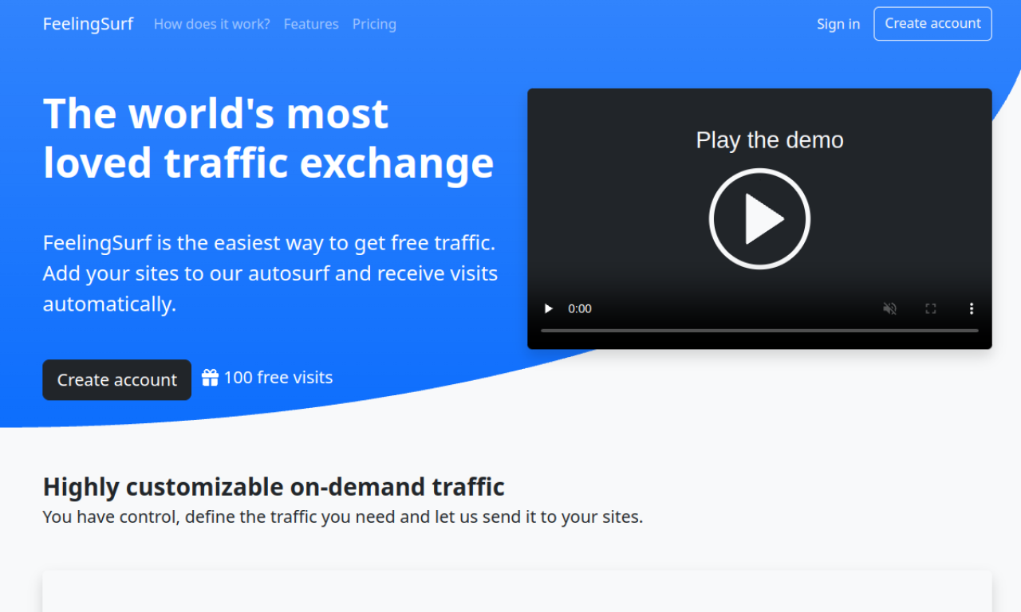Open the FeelingSurf home logo link
This screenshot has height=612, width=1021.
pos(88,24)
